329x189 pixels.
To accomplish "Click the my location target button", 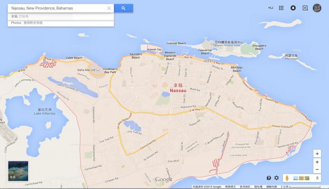I will (x=317, y=154).
